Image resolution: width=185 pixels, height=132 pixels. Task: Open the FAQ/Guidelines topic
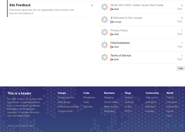pyautogui.click(x=120, y=43)
